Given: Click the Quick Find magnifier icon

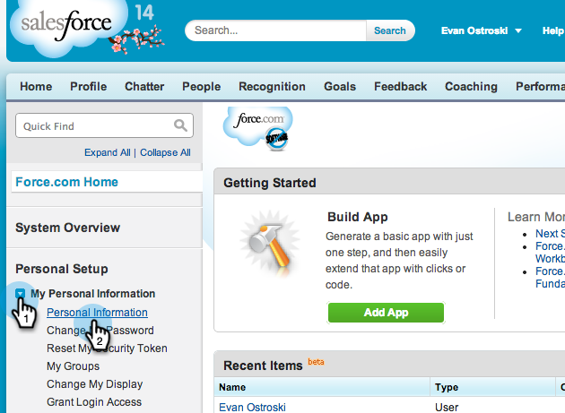Looking at the screenshot, I should (x=180, y=125).
